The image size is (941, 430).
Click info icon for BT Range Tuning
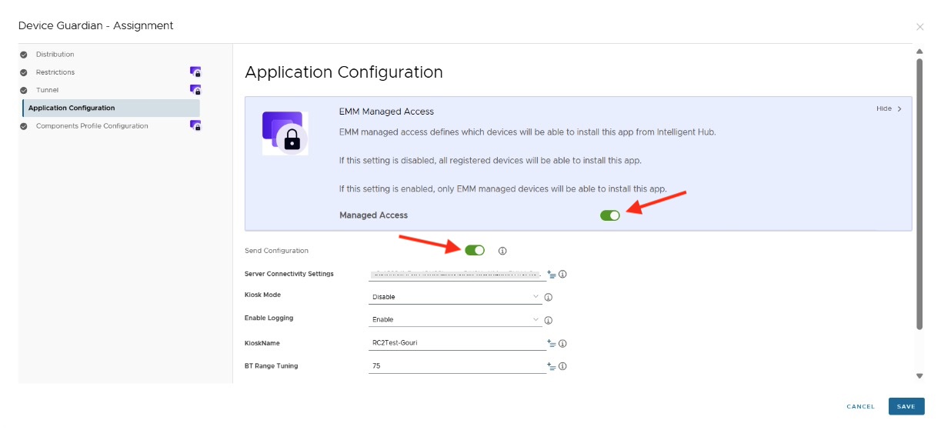pos(562,366)
